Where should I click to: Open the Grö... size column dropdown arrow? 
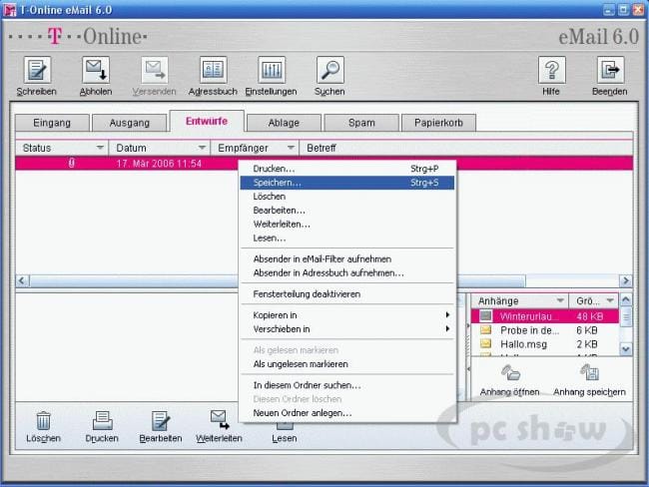[x=610, y=300]
